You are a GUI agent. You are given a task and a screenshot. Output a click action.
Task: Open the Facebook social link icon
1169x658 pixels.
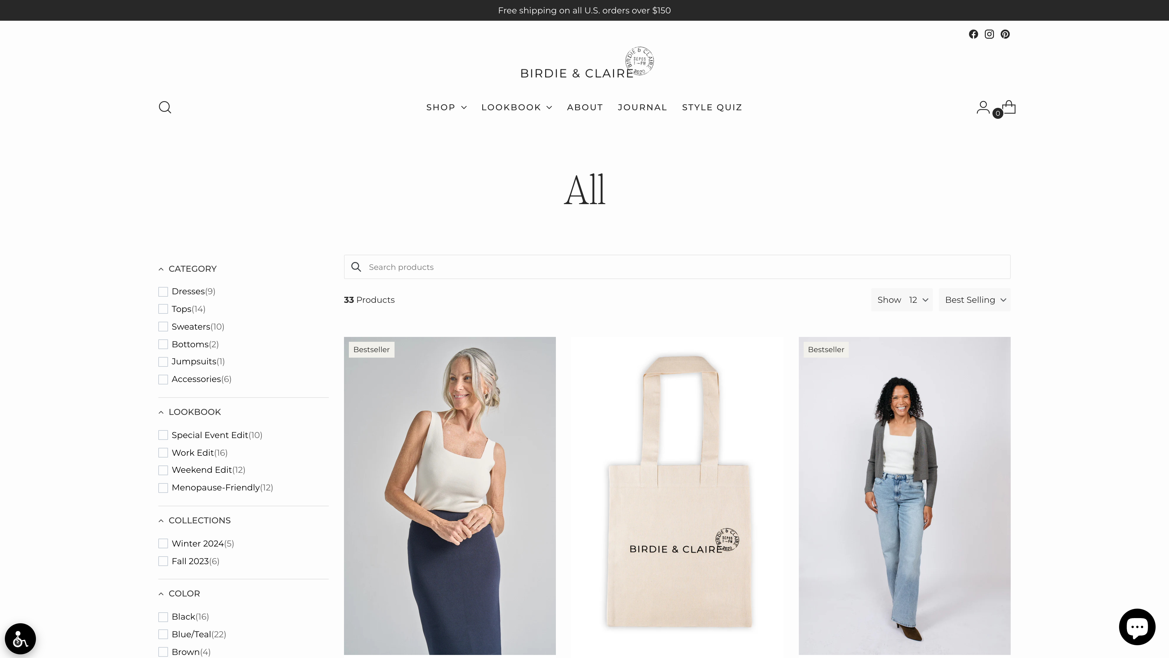(973, 34)
